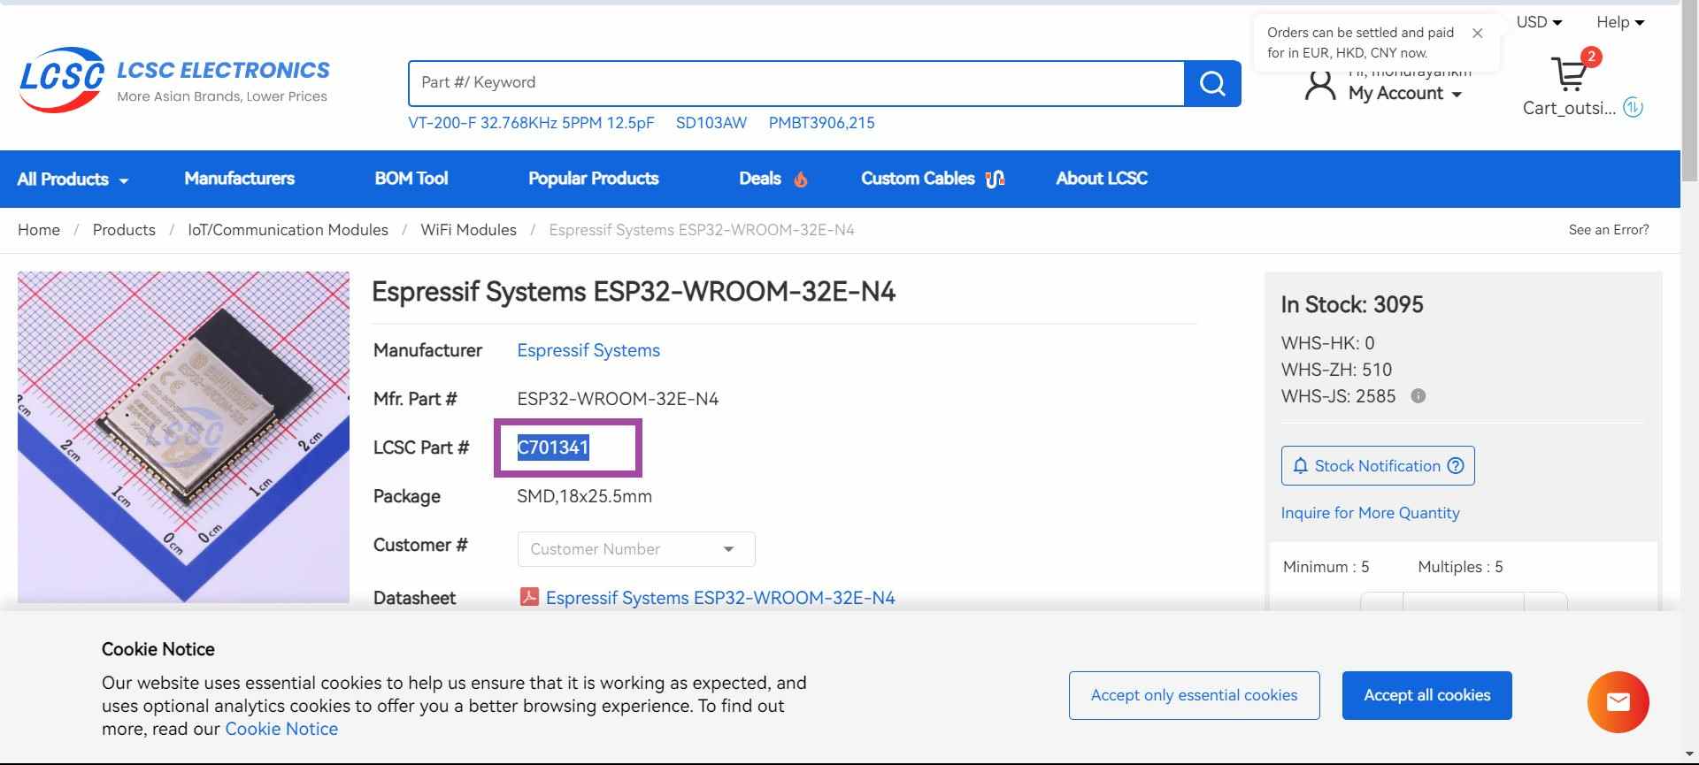
Task: Expand the Help dropdown menu
Action: [1619, 22]
